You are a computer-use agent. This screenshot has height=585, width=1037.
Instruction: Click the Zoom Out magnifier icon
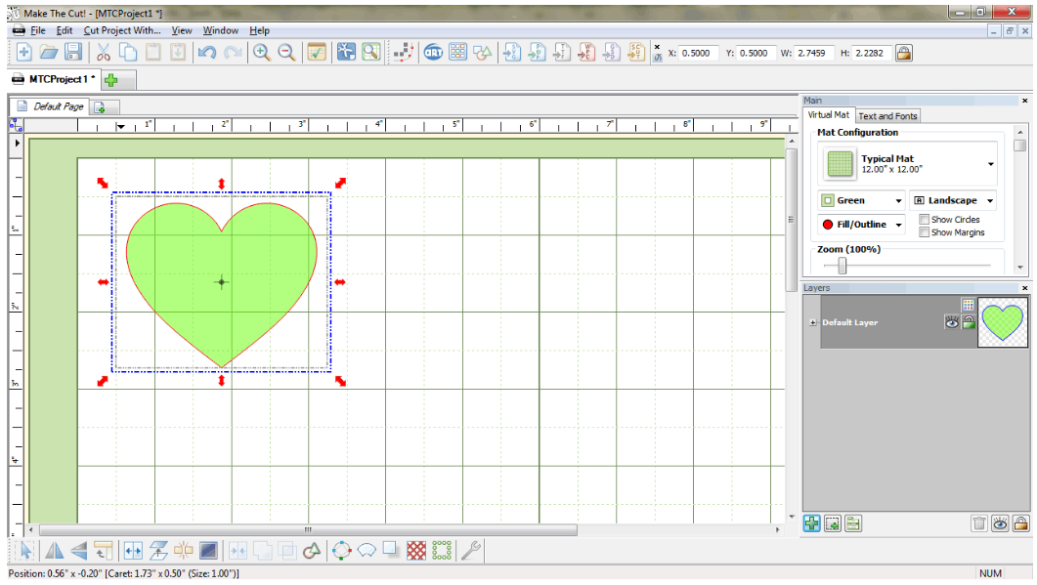(x=286, y=52)
